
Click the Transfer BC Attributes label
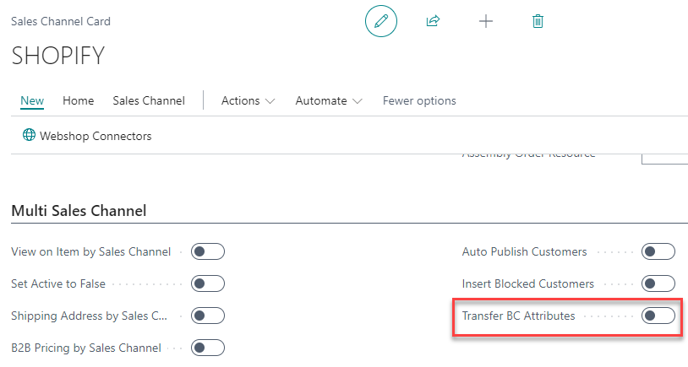[518, 316]
